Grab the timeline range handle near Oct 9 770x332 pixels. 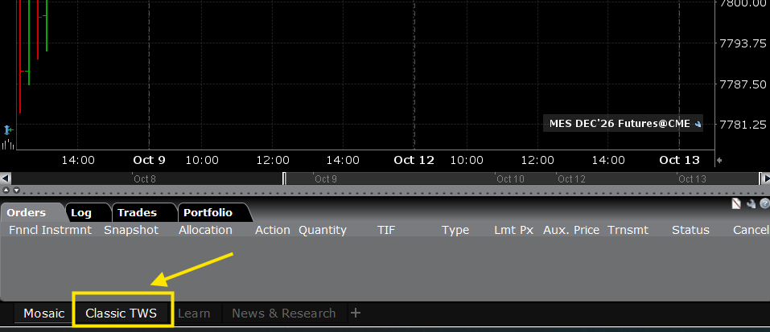(284, 178)
